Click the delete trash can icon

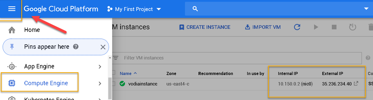click(370, 27)
